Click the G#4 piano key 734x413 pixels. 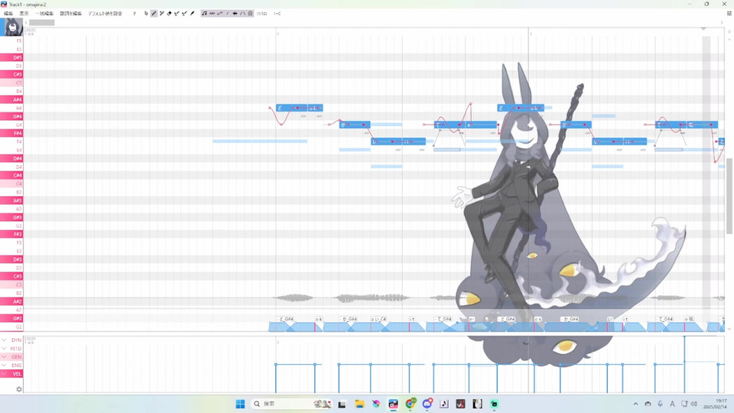point(11,116)
